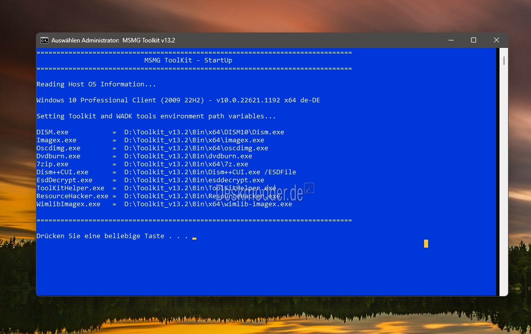Click the line 'Reading Host OS Information...'

pos(96,84)
